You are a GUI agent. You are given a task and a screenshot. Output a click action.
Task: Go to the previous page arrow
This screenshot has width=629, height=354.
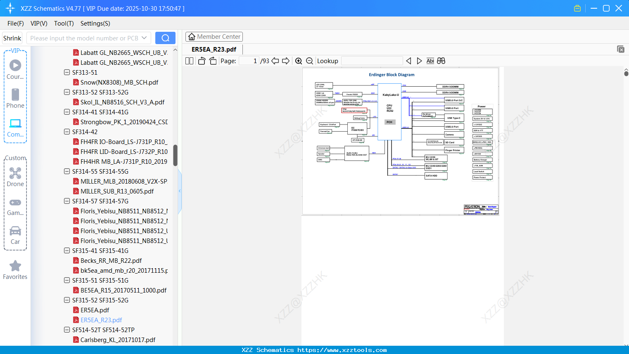(x=275, y=61)
